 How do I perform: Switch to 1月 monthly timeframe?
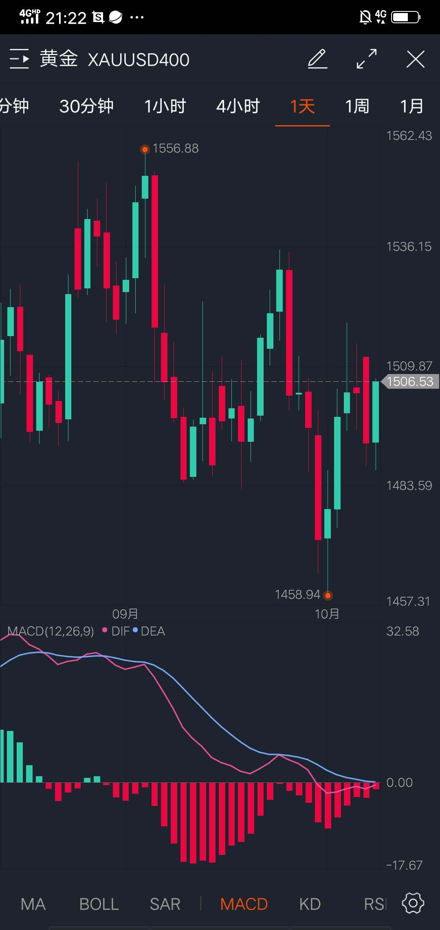pyautogui.click(x=411, y=106)
